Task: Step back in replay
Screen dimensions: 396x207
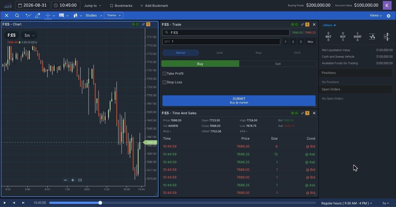Action: [14, 203]
